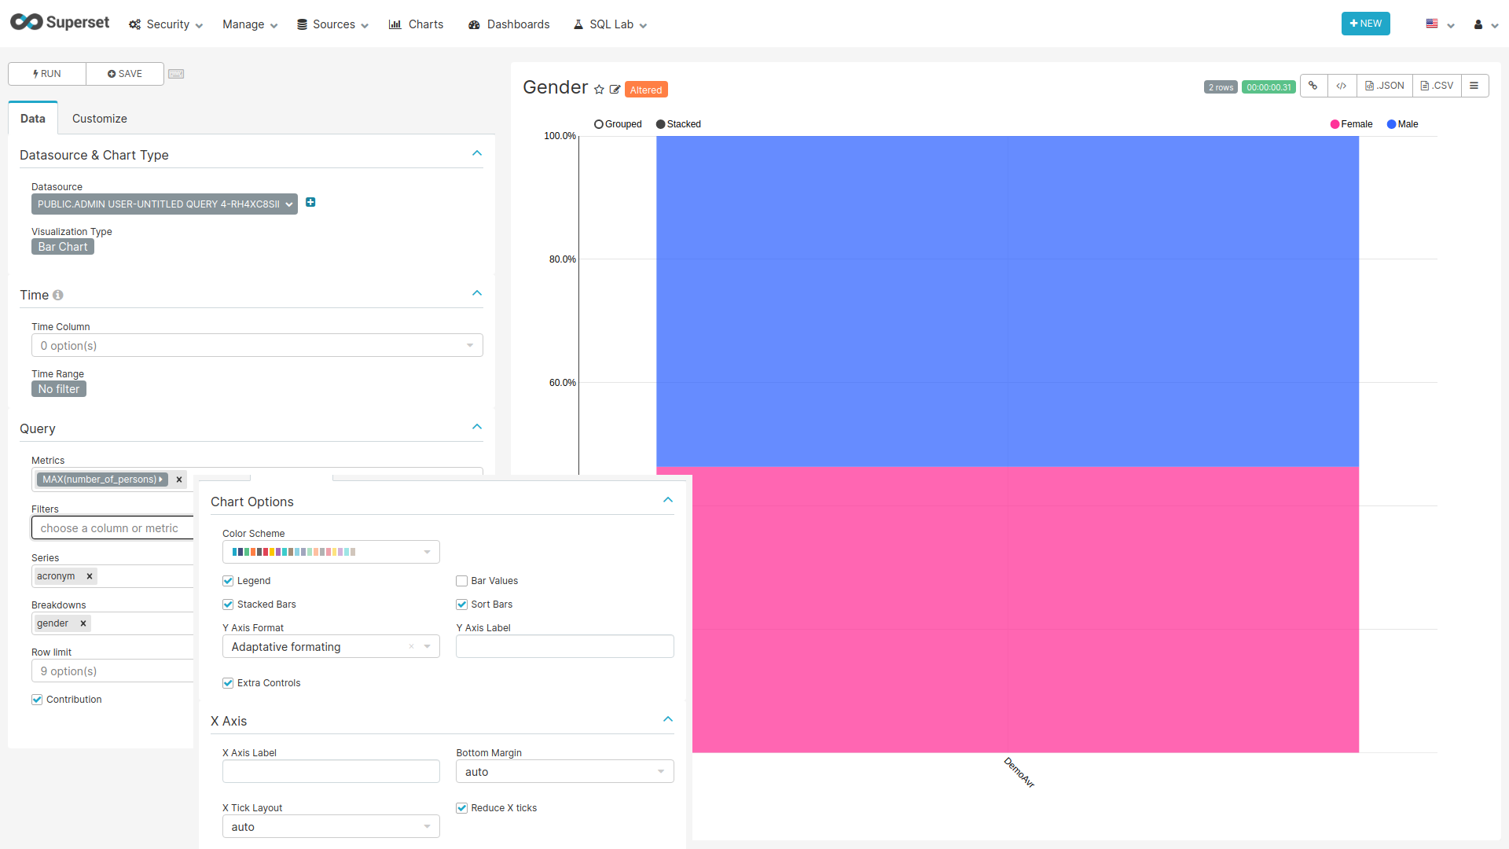Click the Bar Chart visualization type icon
The height and width of the screenshot is (849, 1509).
click(x=62, y=247)
